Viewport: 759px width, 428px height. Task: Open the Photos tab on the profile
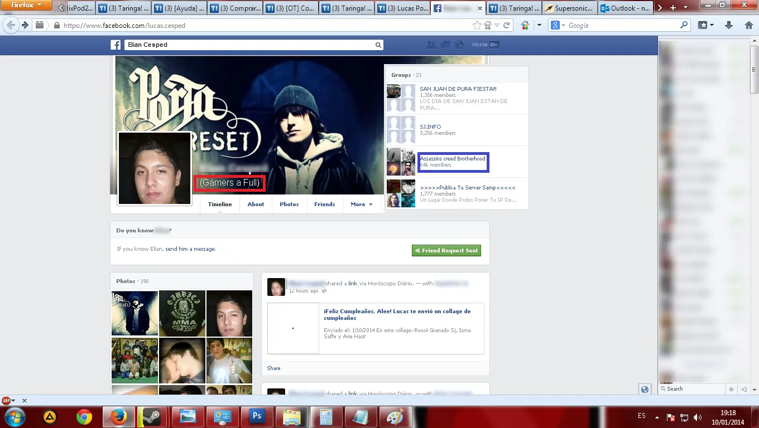point(289,204)
